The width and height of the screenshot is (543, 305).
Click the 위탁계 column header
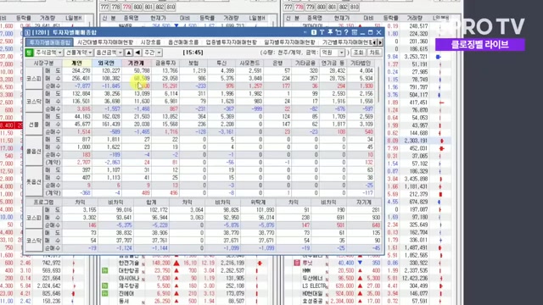coord(258,202)
